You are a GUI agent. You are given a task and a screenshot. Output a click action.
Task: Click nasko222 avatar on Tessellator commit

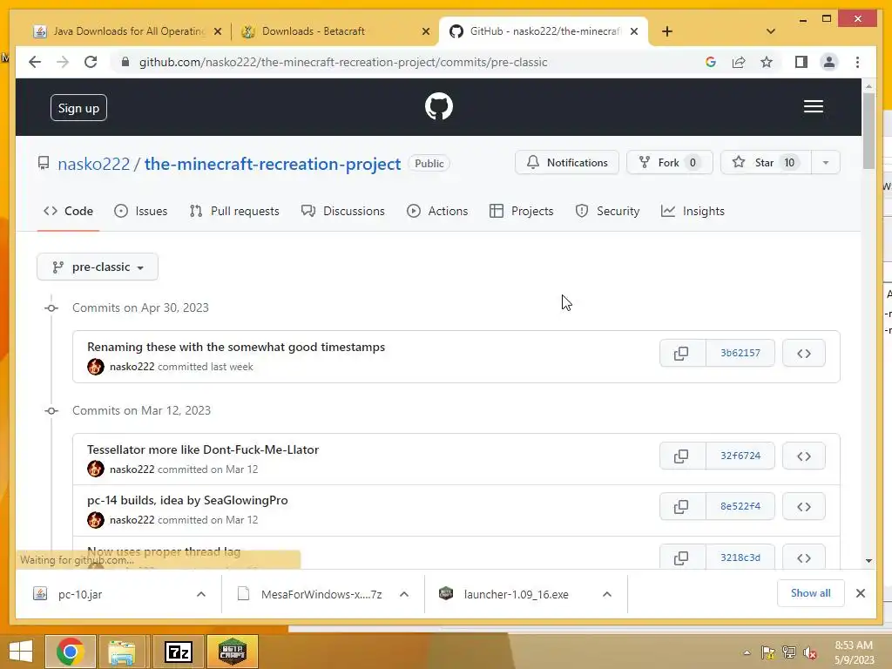[x=96, y=469]
